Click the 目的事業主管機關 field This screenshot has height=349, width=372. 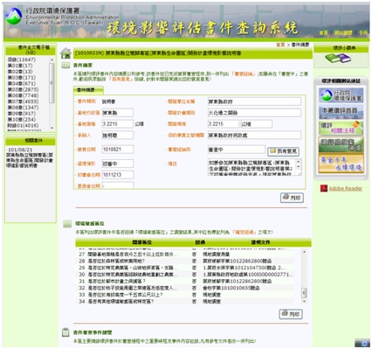[254, 136]
